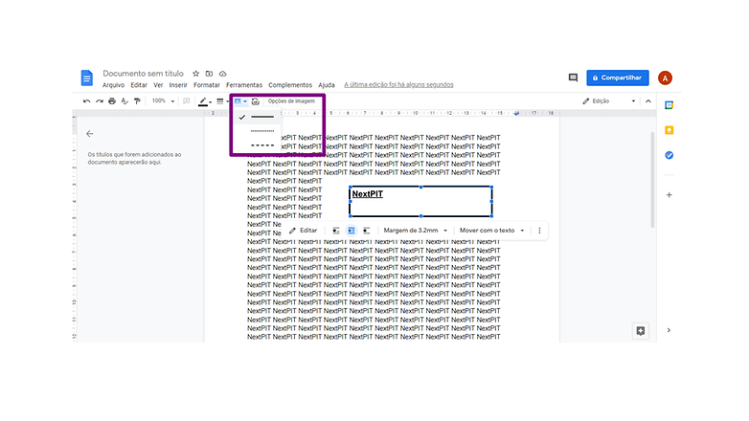Select the dotted line border style

point(257,131)
